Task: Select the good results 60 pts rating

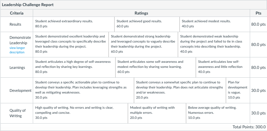Action: click(147, 24)
